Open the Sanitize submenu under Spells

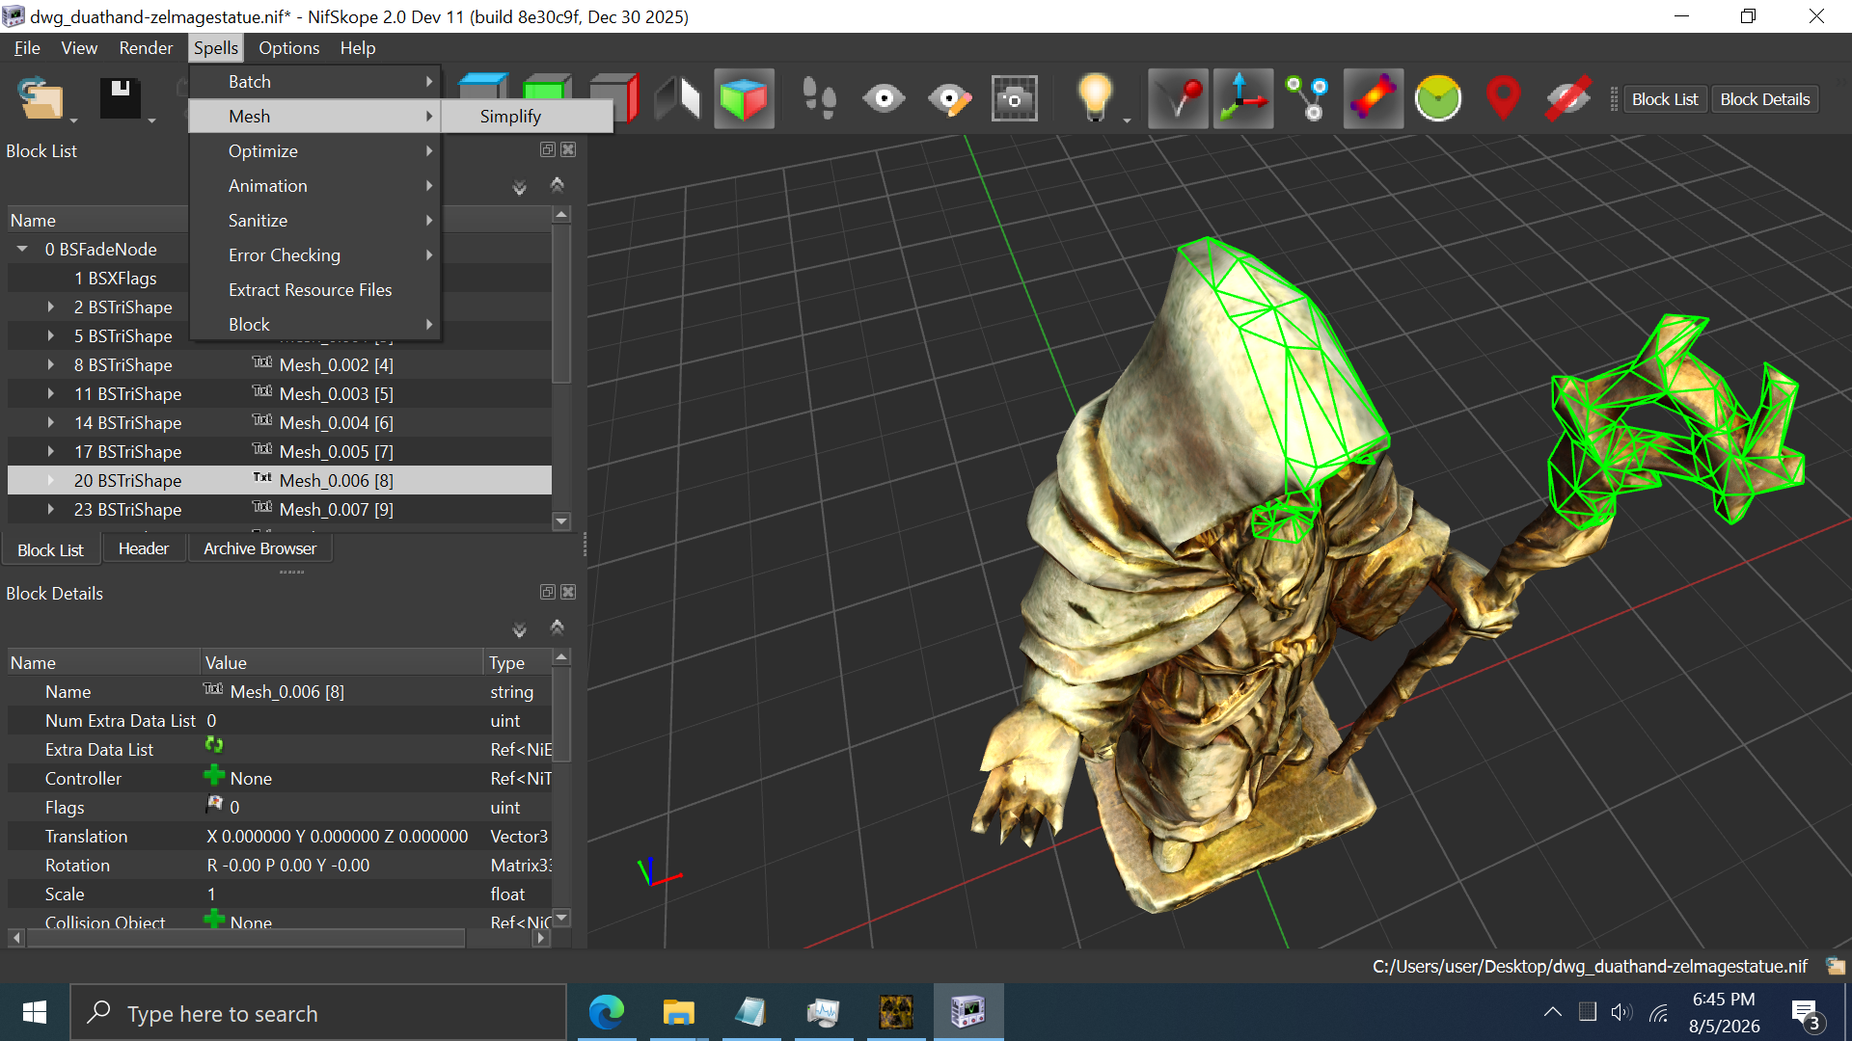[315, 220]
